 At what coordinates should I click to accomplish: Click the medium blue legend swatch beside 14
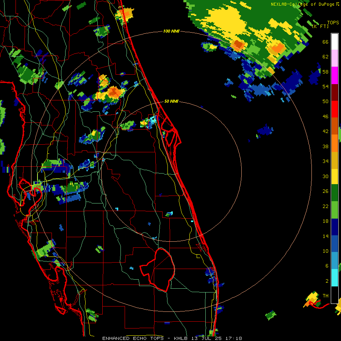pyautogui.click(x=335, y=244)
